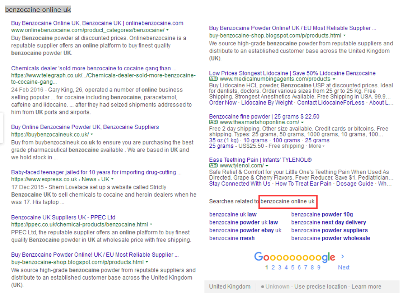Image resolution: width=411 pixels, height=294 pixels.
Task: Go to results page 3
Action: (280, 268)
